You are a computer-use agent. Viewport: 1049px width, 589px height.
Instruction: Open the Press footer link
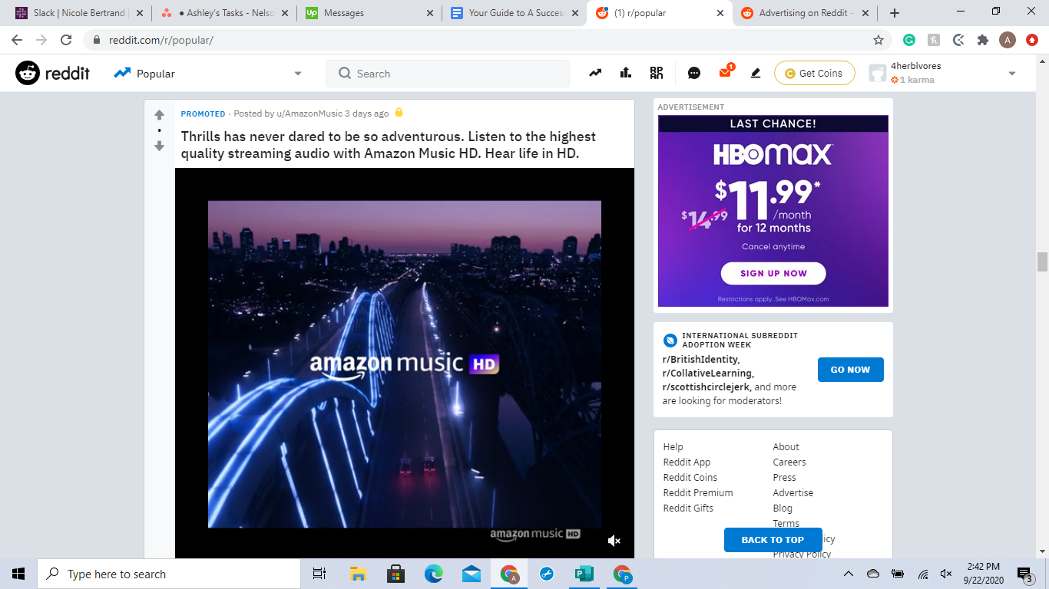coord(784,478)
